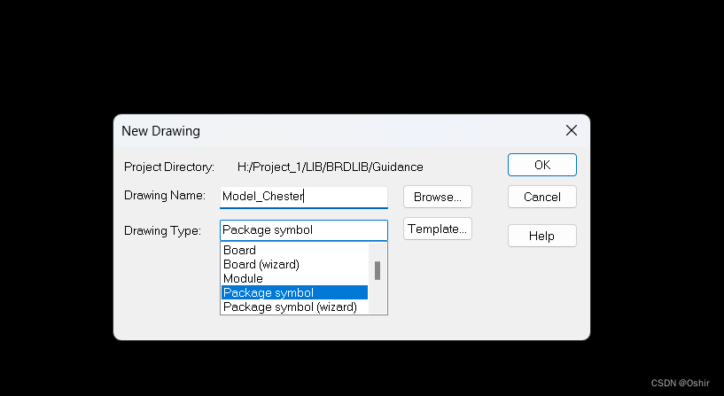
Task: Click the Drawing Name label
Action: 165,195
